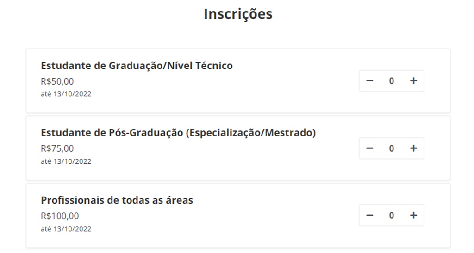Decrease Estudante de Graduação/Nível Técnico ticket quantity

pyautogui.click(x=369, y=81)
